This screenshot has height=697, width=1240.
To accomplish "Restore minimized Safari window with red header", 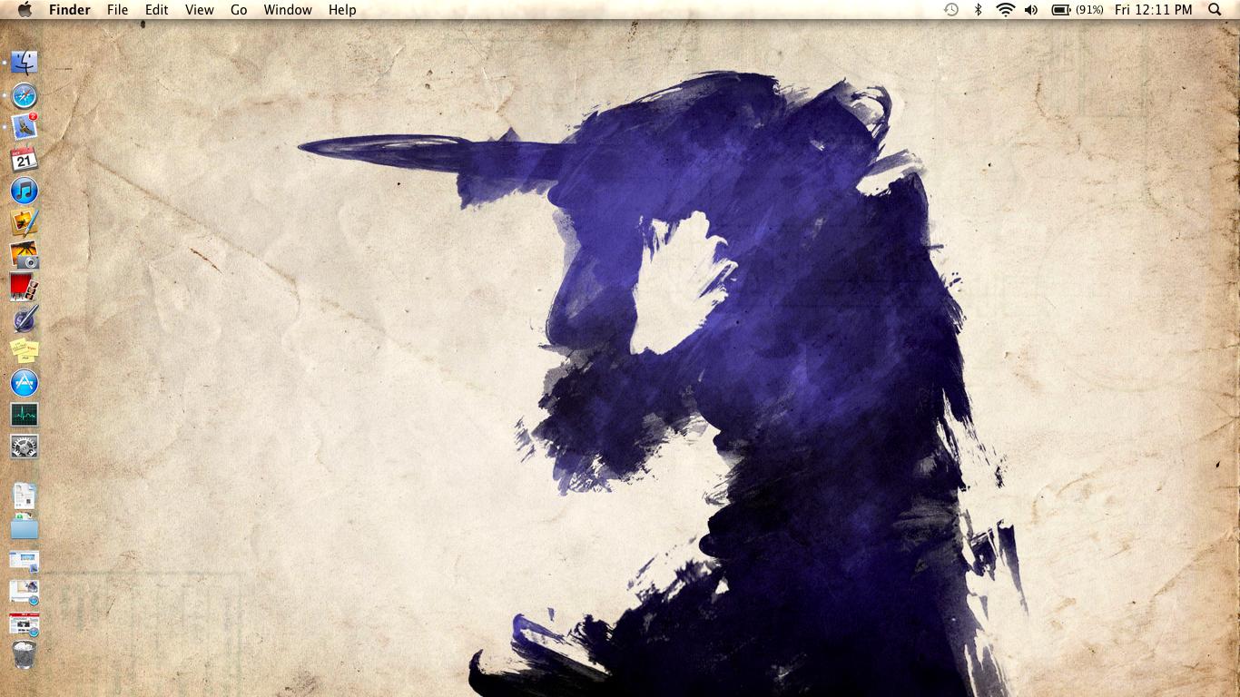I will tap(25, 624).
